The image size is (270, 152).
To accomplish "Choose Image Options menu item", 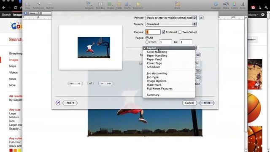I will click(169, 81).
